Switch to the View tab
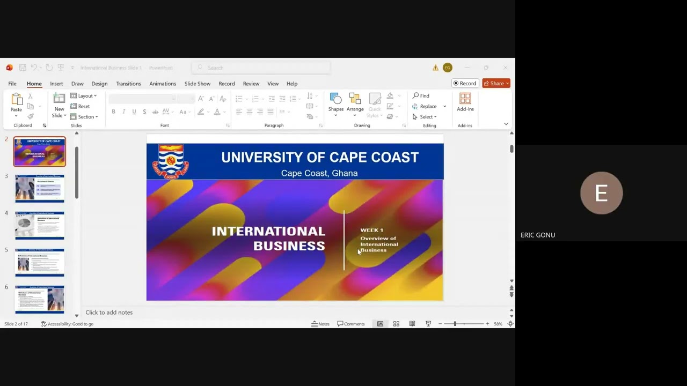The image size is (687, 386). (273, 84)
